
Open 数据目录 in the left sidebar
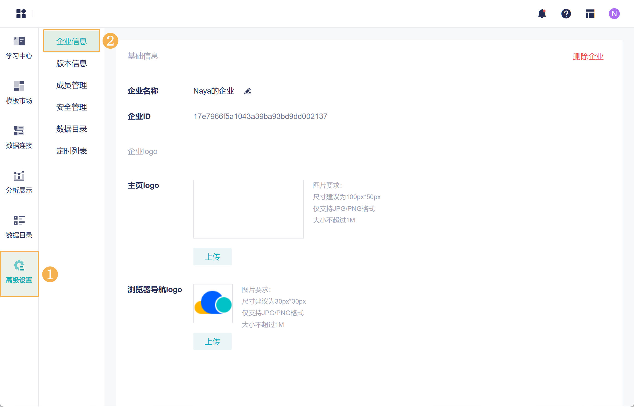point(19,227)
